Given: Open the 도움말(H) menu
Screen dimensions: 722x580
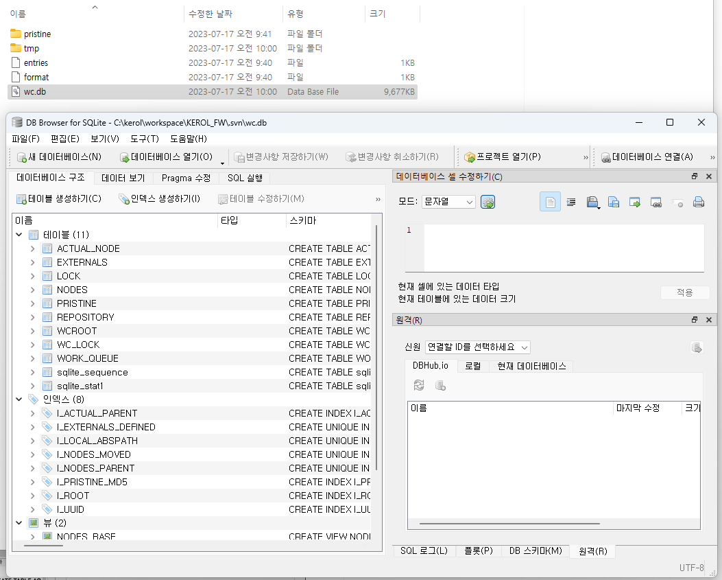Looking at the screenshot, I should [x=189, y=139].
